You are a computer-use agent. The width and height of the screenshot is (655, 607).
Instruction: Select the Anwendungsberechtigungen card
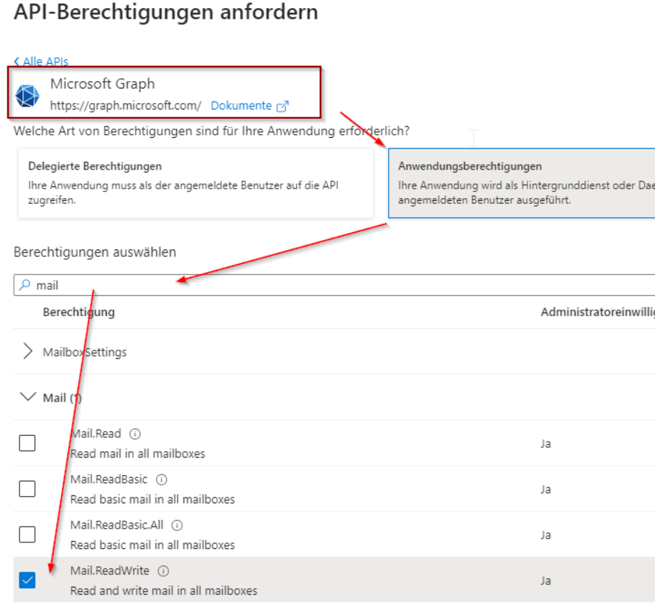click(522, 183)
